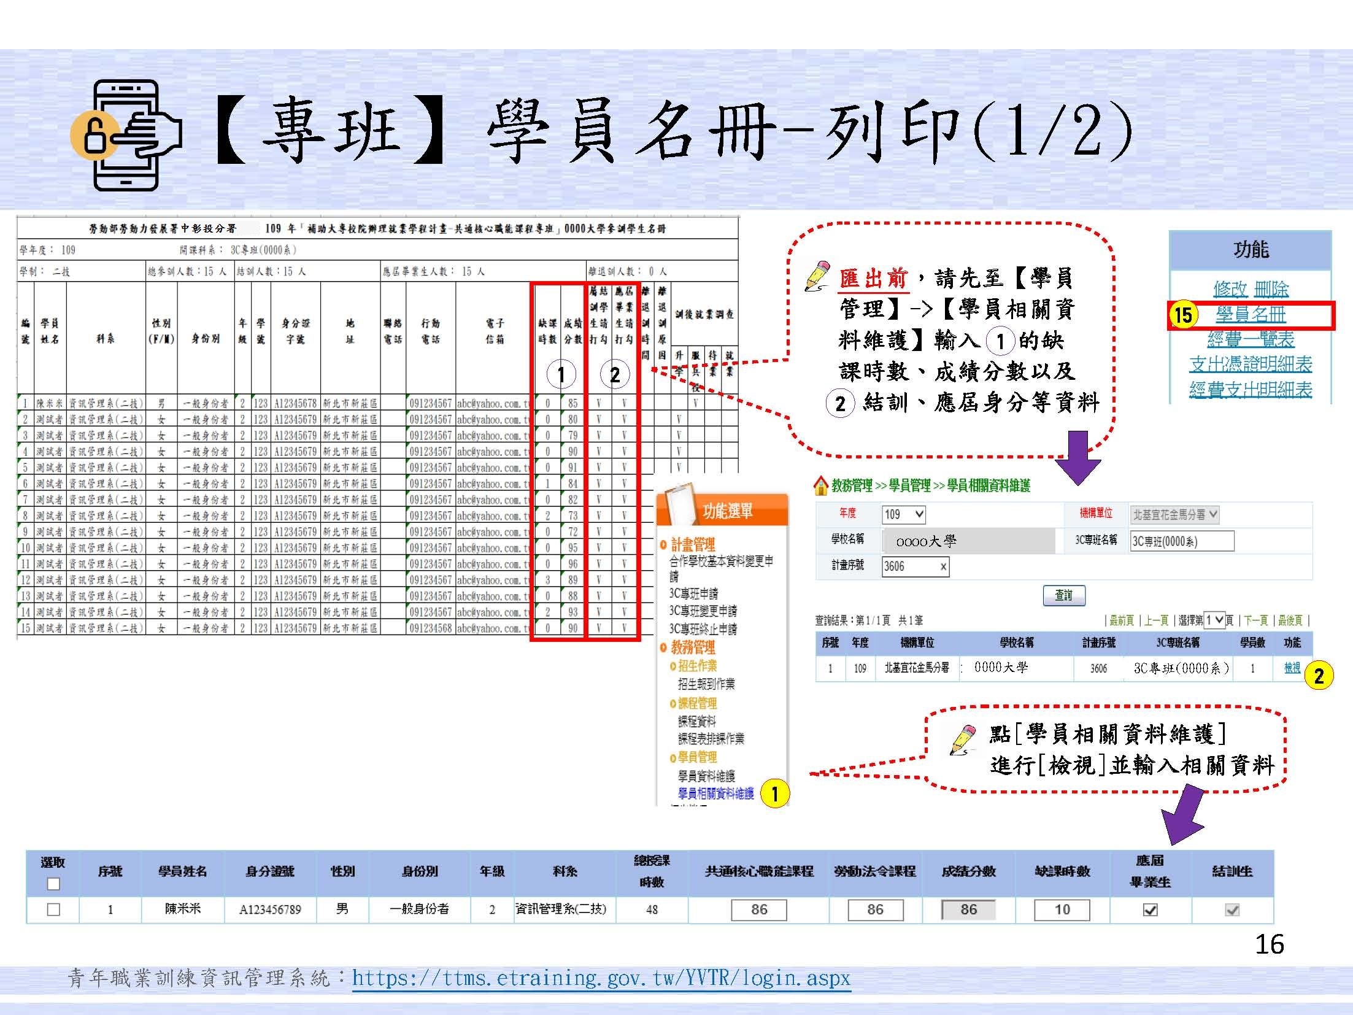The image size is (1353, 1015).
Task: Click the 檢視 link in results row
Action: [x=1292, y=668]
